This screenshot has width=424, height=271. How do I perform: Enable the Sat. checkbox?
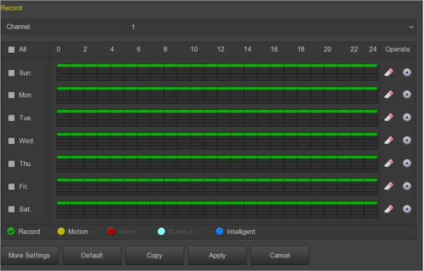(x=11, y=209)
